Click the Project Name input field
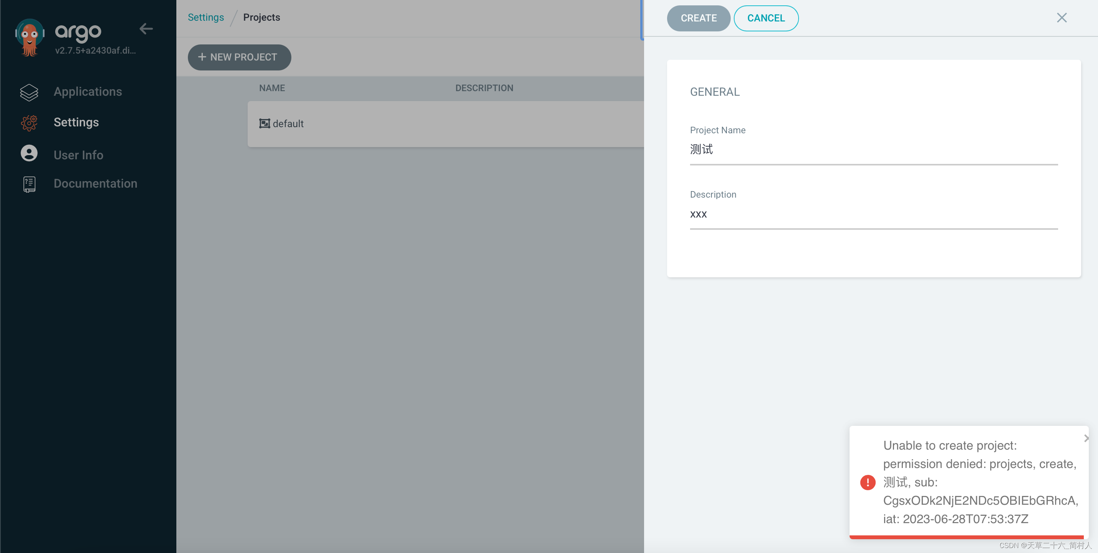 click(873, 150)
